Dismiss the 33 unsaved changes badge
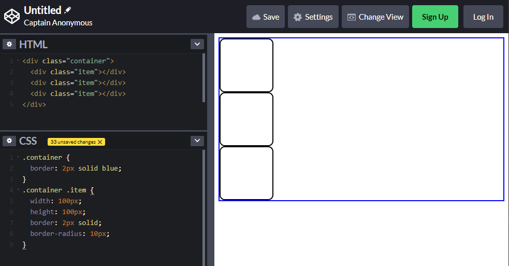The height and width of the screenshot is (266, 509). point(100,142)
